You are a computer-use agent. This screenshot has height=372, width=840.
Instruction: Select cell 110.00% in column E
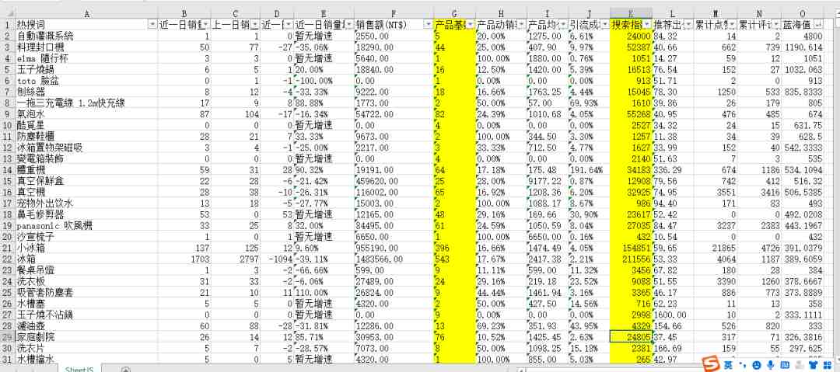coord(324,292)
